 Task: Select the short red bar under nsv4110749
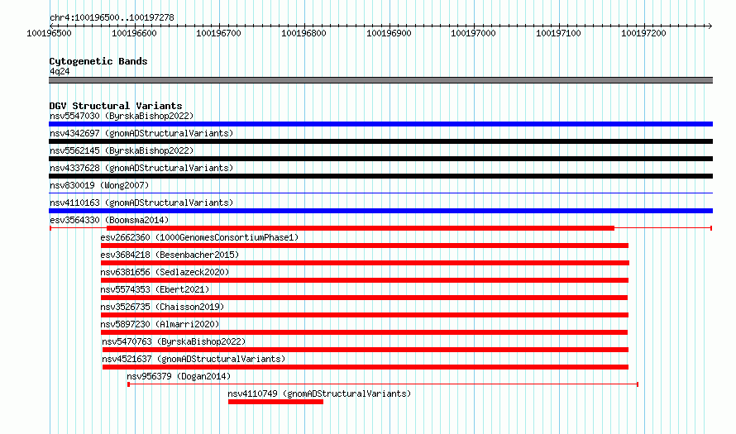[x=275, y=402]
